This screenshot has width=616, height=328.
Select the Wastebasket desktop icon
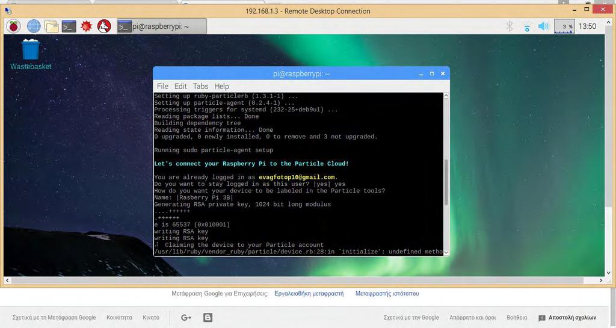coord(31,55)
